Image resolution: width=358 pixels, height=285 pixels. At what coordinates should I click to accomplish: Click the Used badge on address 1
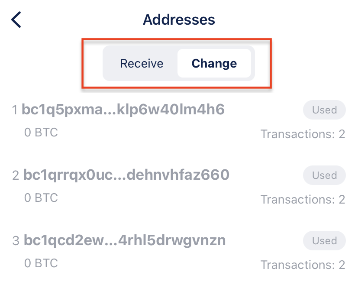(324, 110)
